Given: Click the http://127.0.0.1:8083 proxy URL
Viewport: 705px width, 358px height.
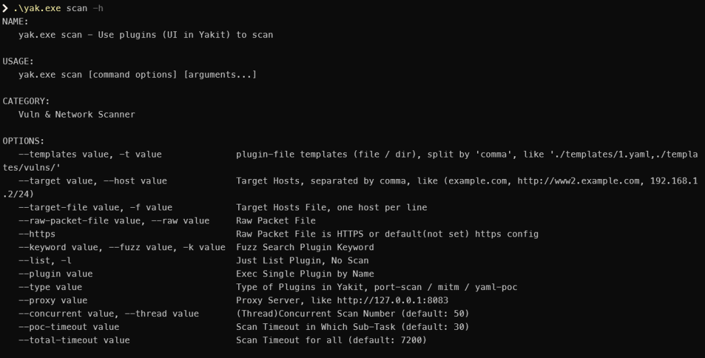Looking at the screenshot, I should pos(392,300).
